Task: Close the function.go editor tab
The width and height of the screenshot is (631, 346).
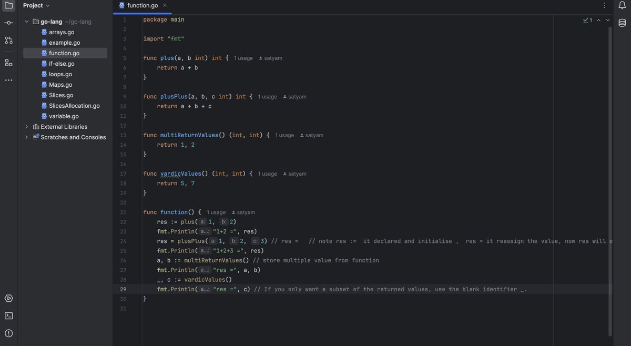Action: pos(165,5)
